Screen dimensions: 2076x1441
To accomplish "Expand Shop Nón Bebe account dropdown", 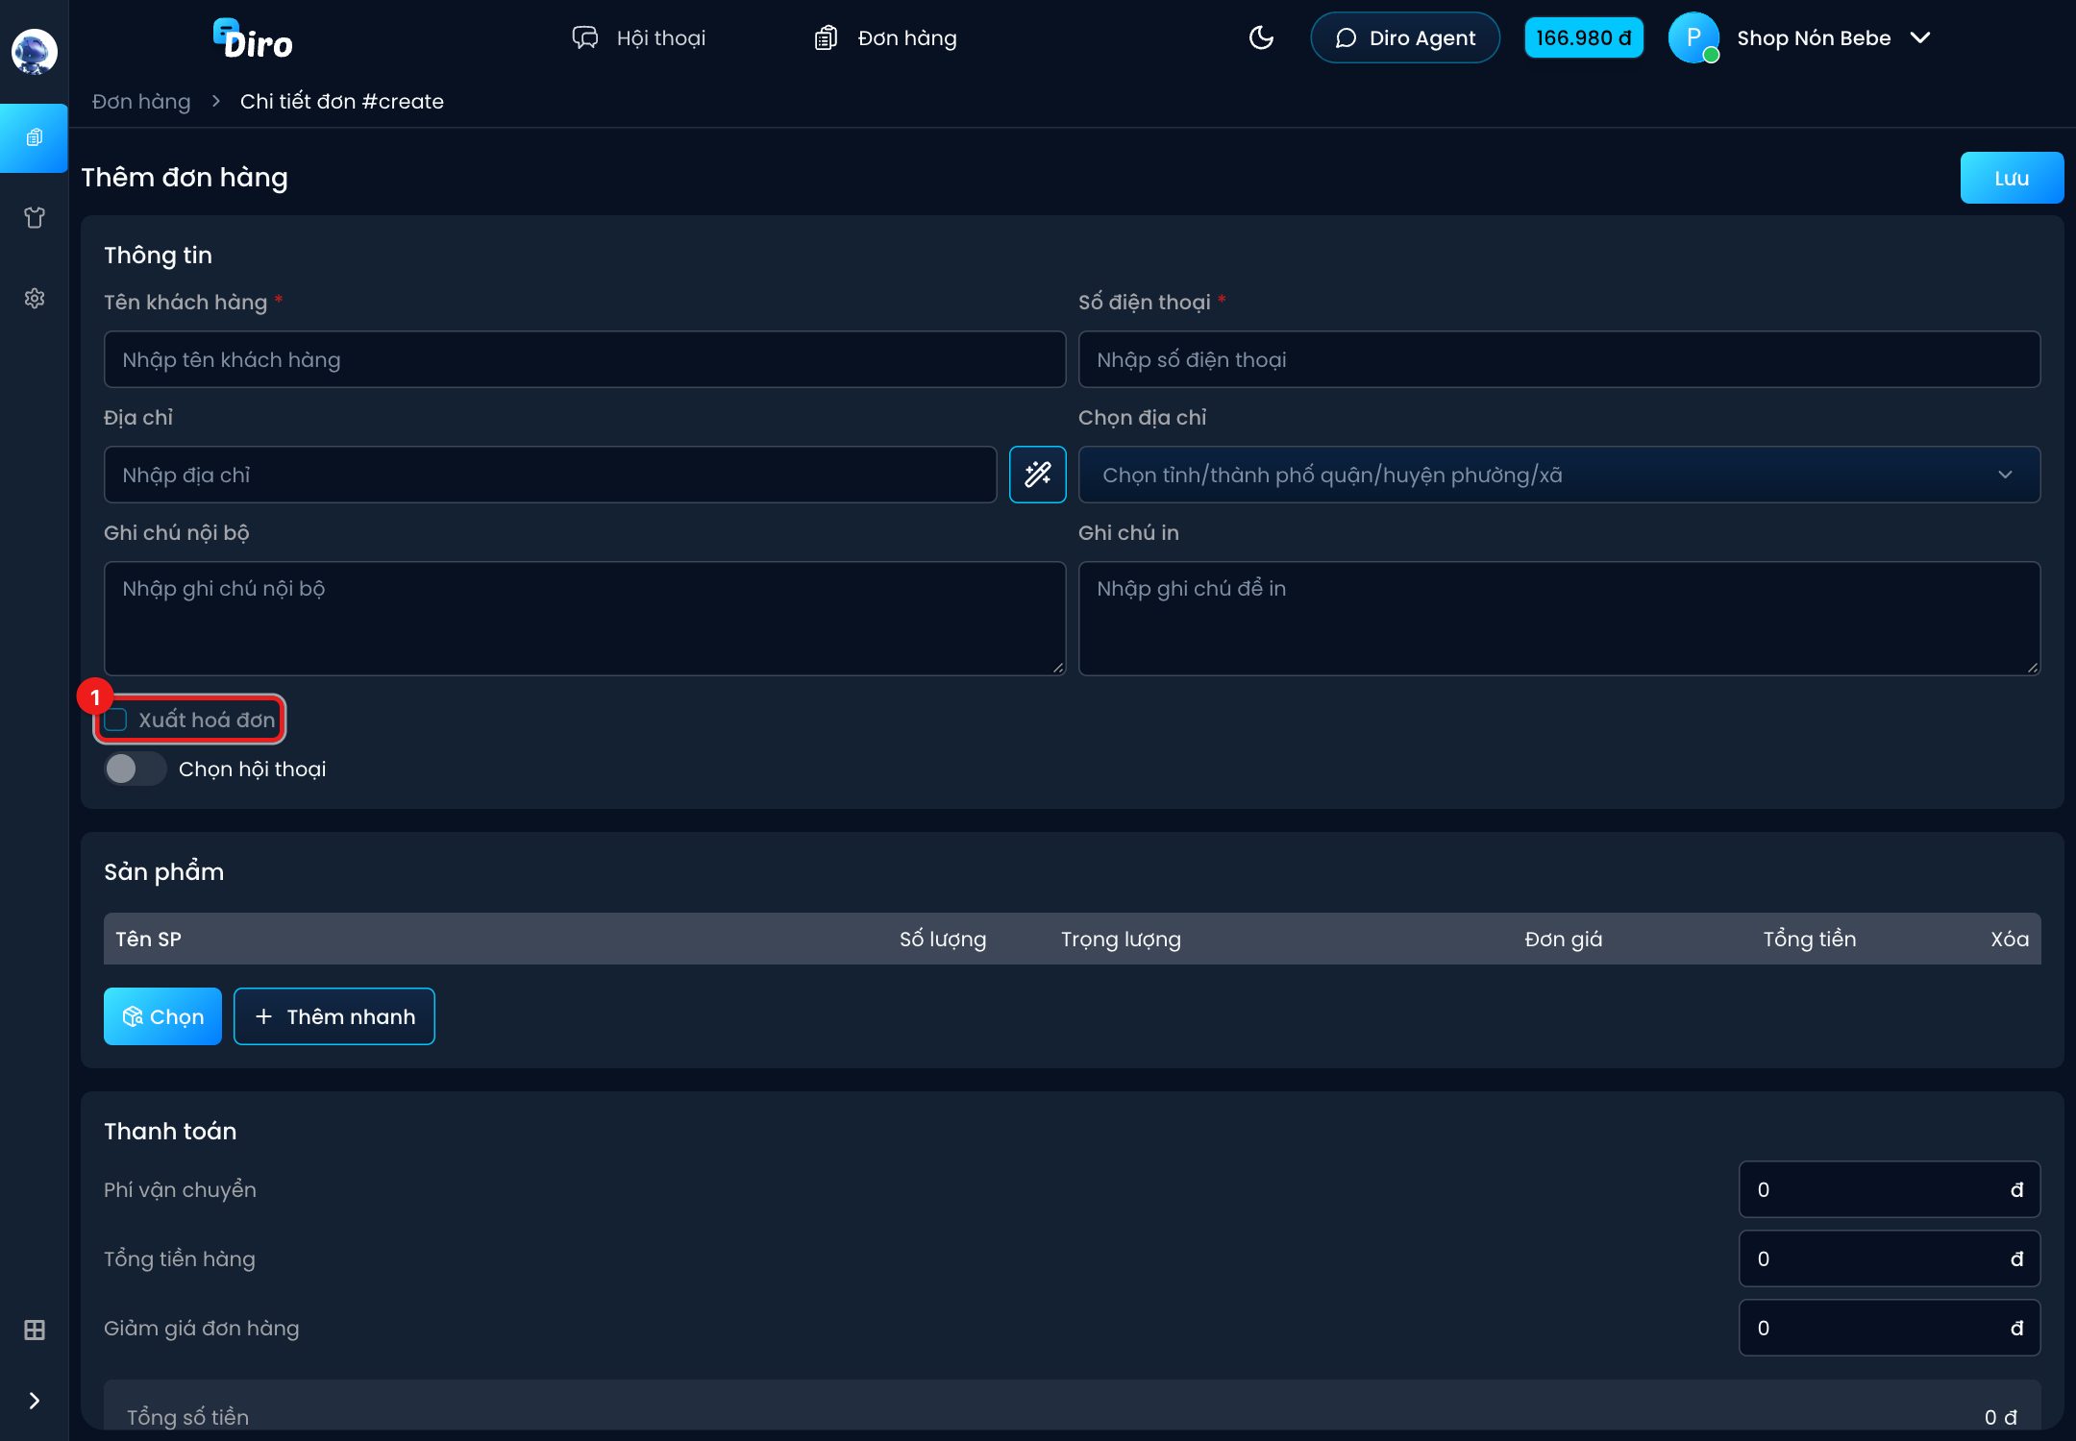I will pyautogui.click(x=1834, y=37).
